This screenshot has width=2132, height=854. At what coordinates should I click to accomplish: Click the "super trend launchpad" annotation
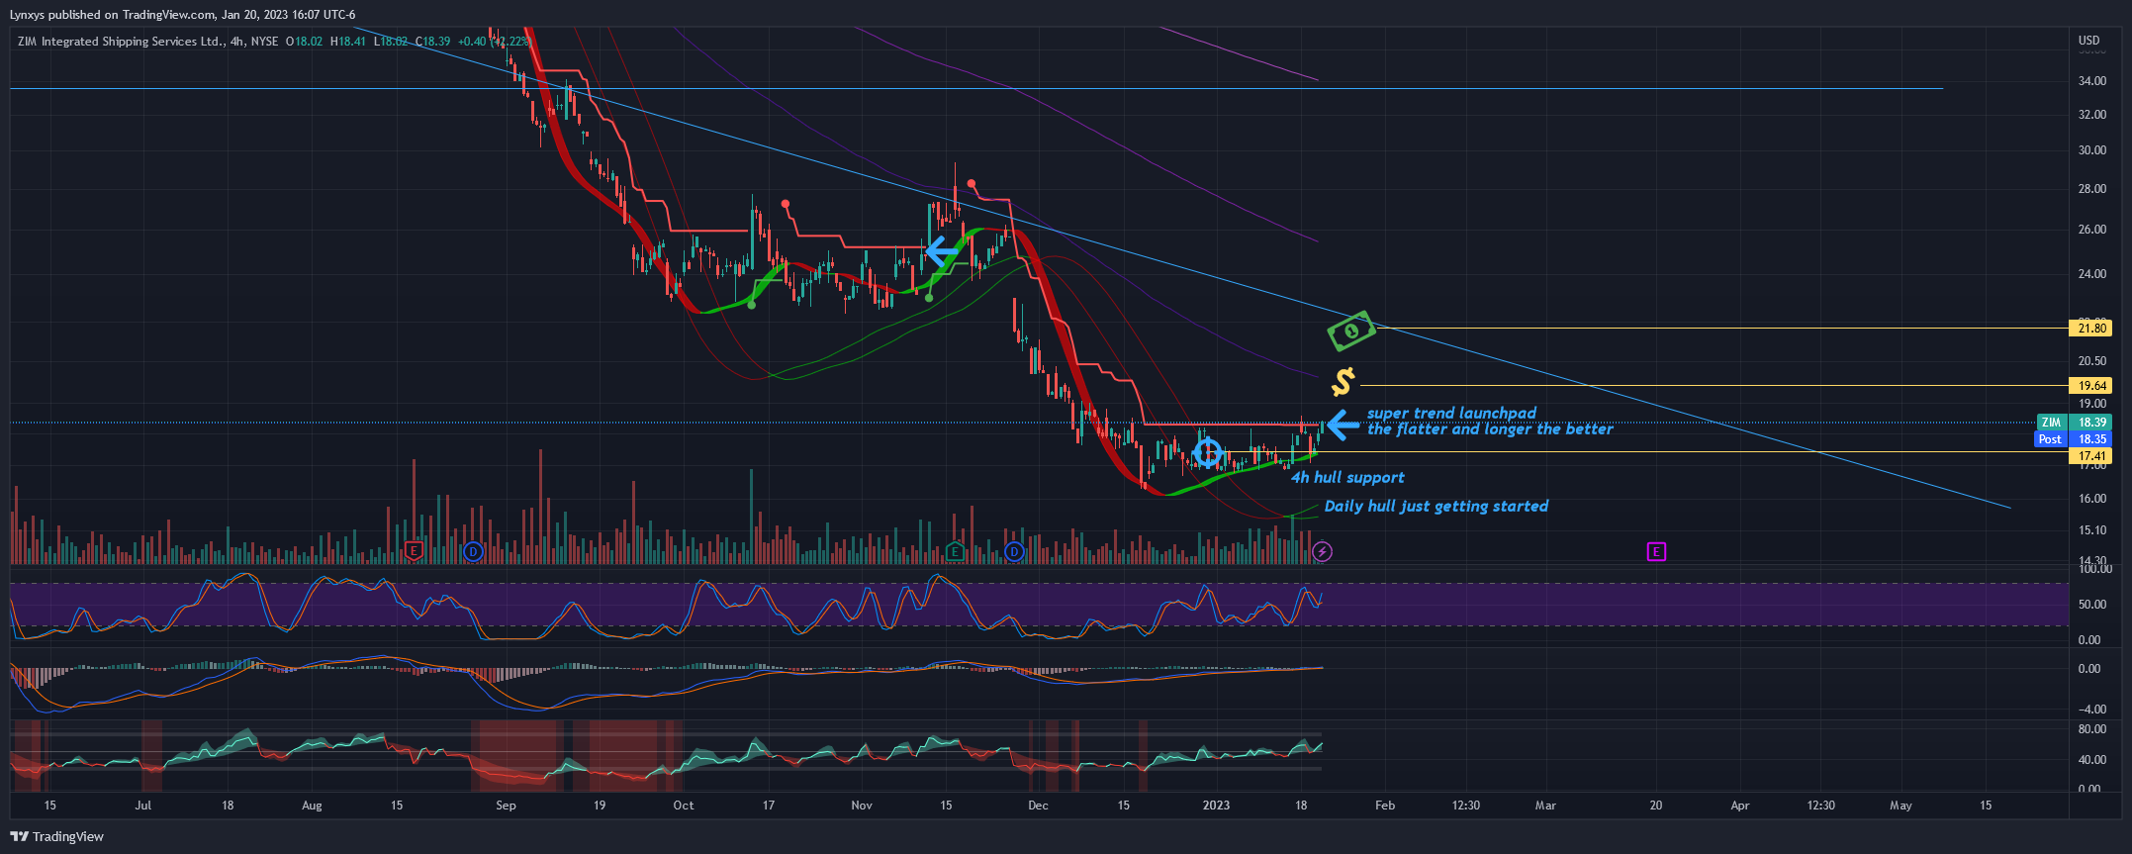[x=1451, y=413]
